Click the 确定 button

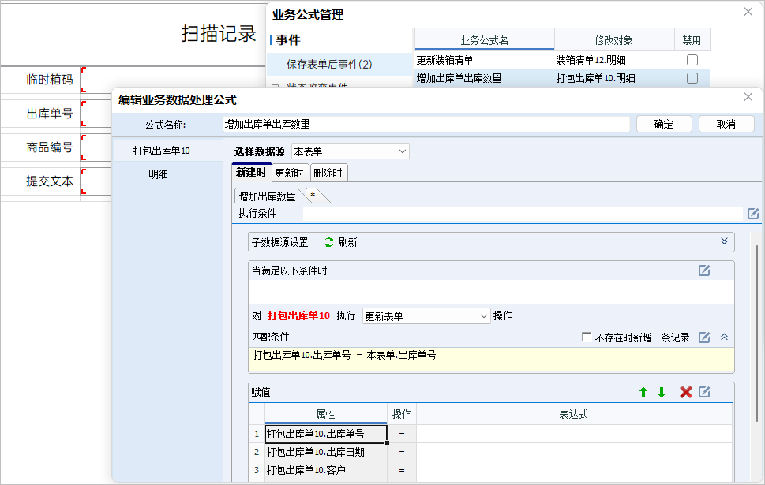663,125
